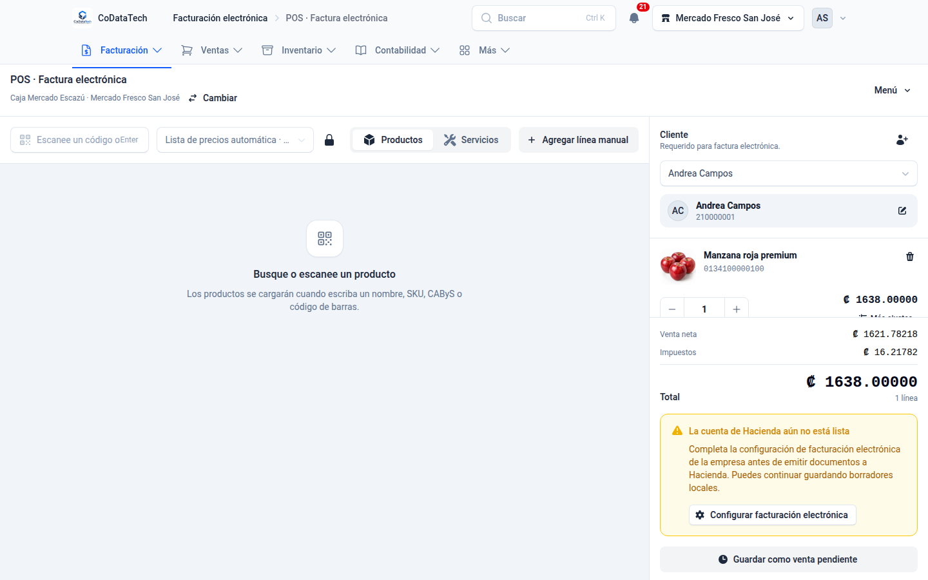Click the AS user avatar
This screenshot has height=580, width=928.
(x=822, y=18)
